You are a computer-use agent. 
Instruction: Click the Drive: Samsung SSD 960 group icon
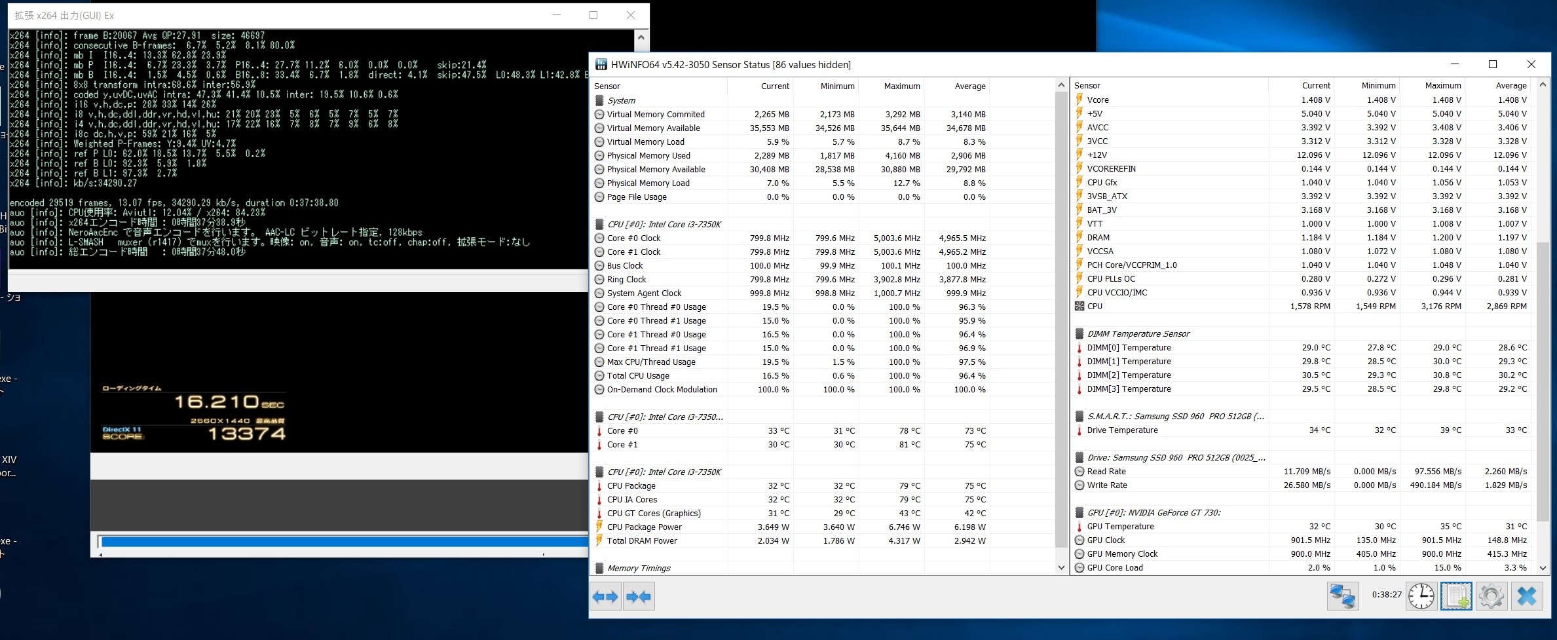click(1079, 457)
